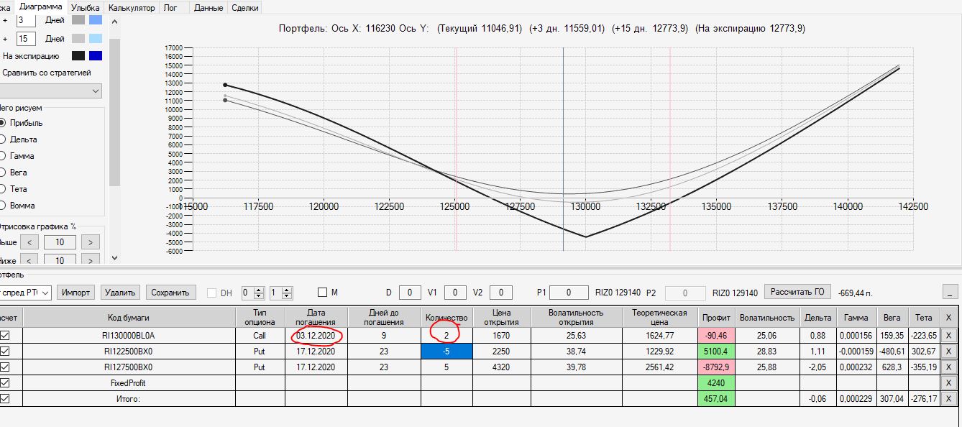Increase upper chart range percent arrow

click(x=90, y=242)
